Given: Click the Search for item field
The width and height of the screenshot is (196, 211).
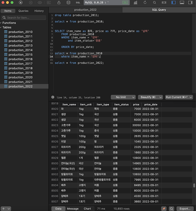Looking at the screenshot, I should (x=24, y=18).
